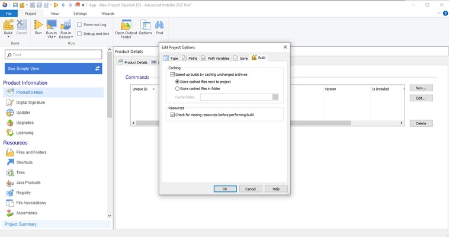Select Store cached files in folder

coord(177,89)
